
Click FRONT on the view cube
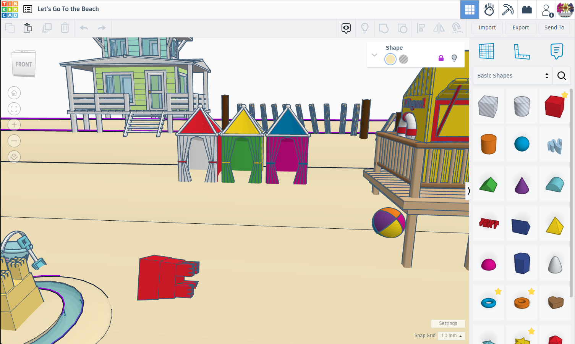tap(23, 64)
